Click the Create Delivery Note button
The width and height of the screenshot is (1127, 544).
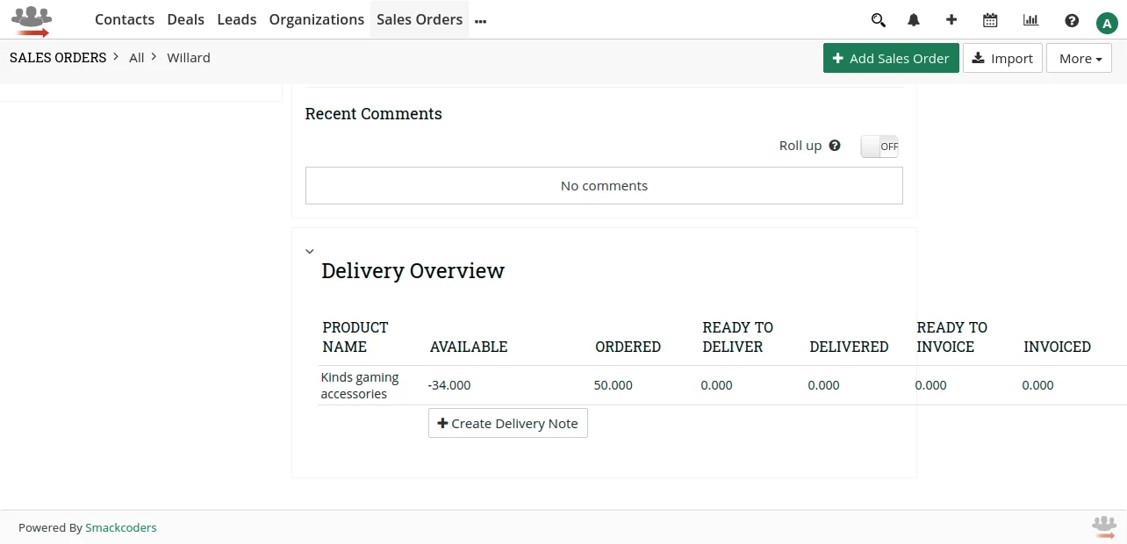(507, 423)
